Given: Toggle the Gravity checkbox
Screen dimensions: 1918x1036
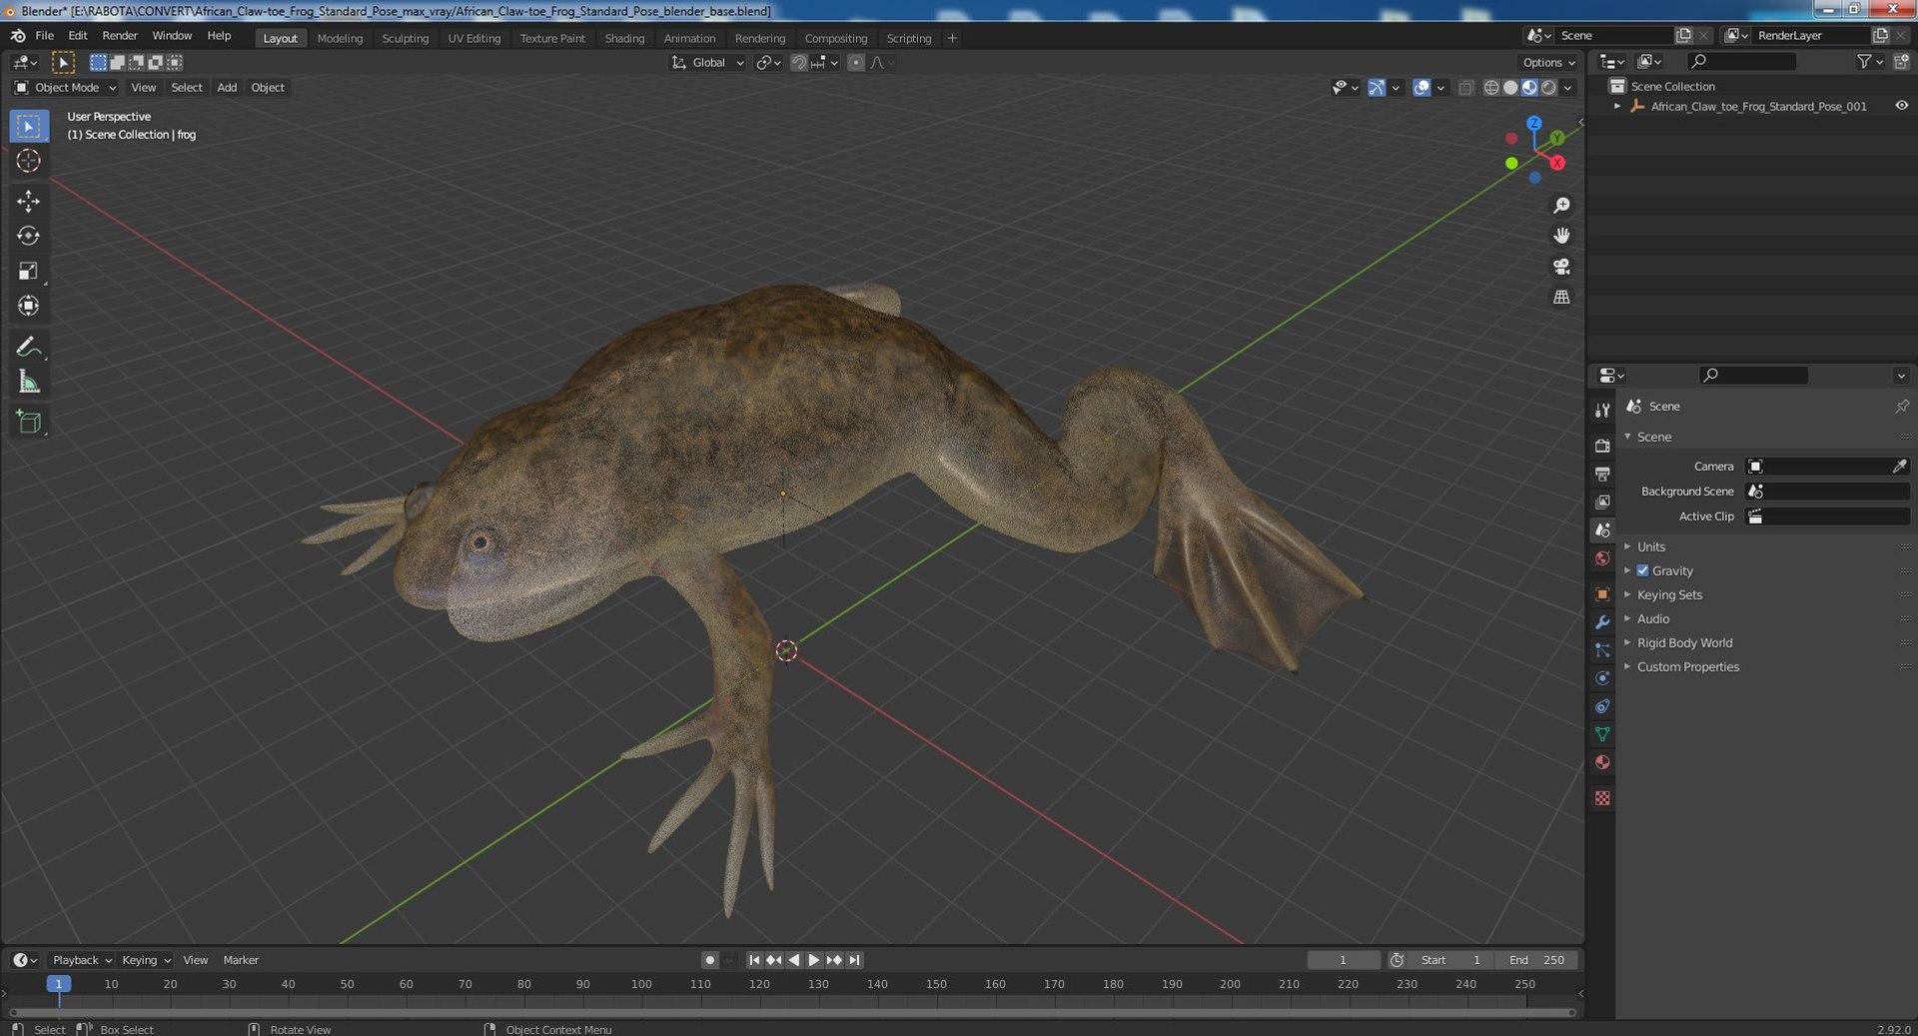Looking at the screenshot, I should (x=1642, y=570).
